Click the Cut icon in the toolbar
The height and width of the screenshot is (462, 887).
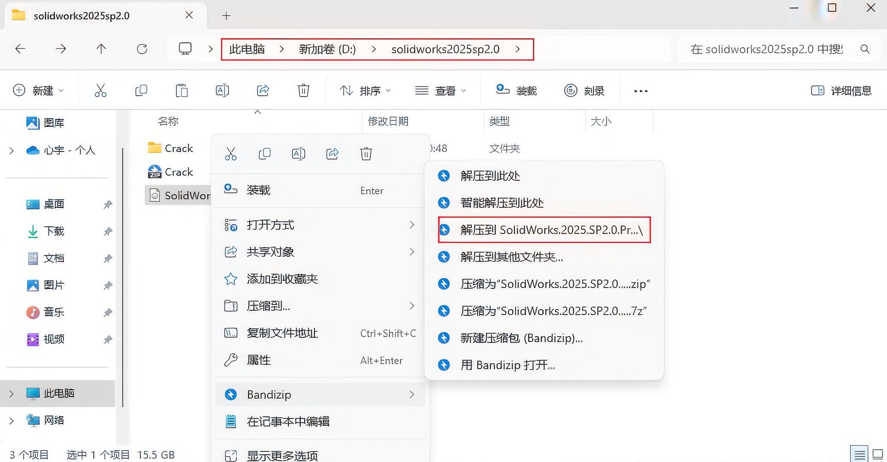coord(101,90)
